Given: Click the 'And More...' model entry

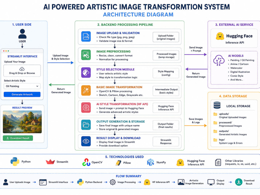Looking at the screenshot, I should (237, 80).
